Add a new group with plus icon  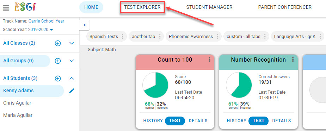click(x=58, y=61)
